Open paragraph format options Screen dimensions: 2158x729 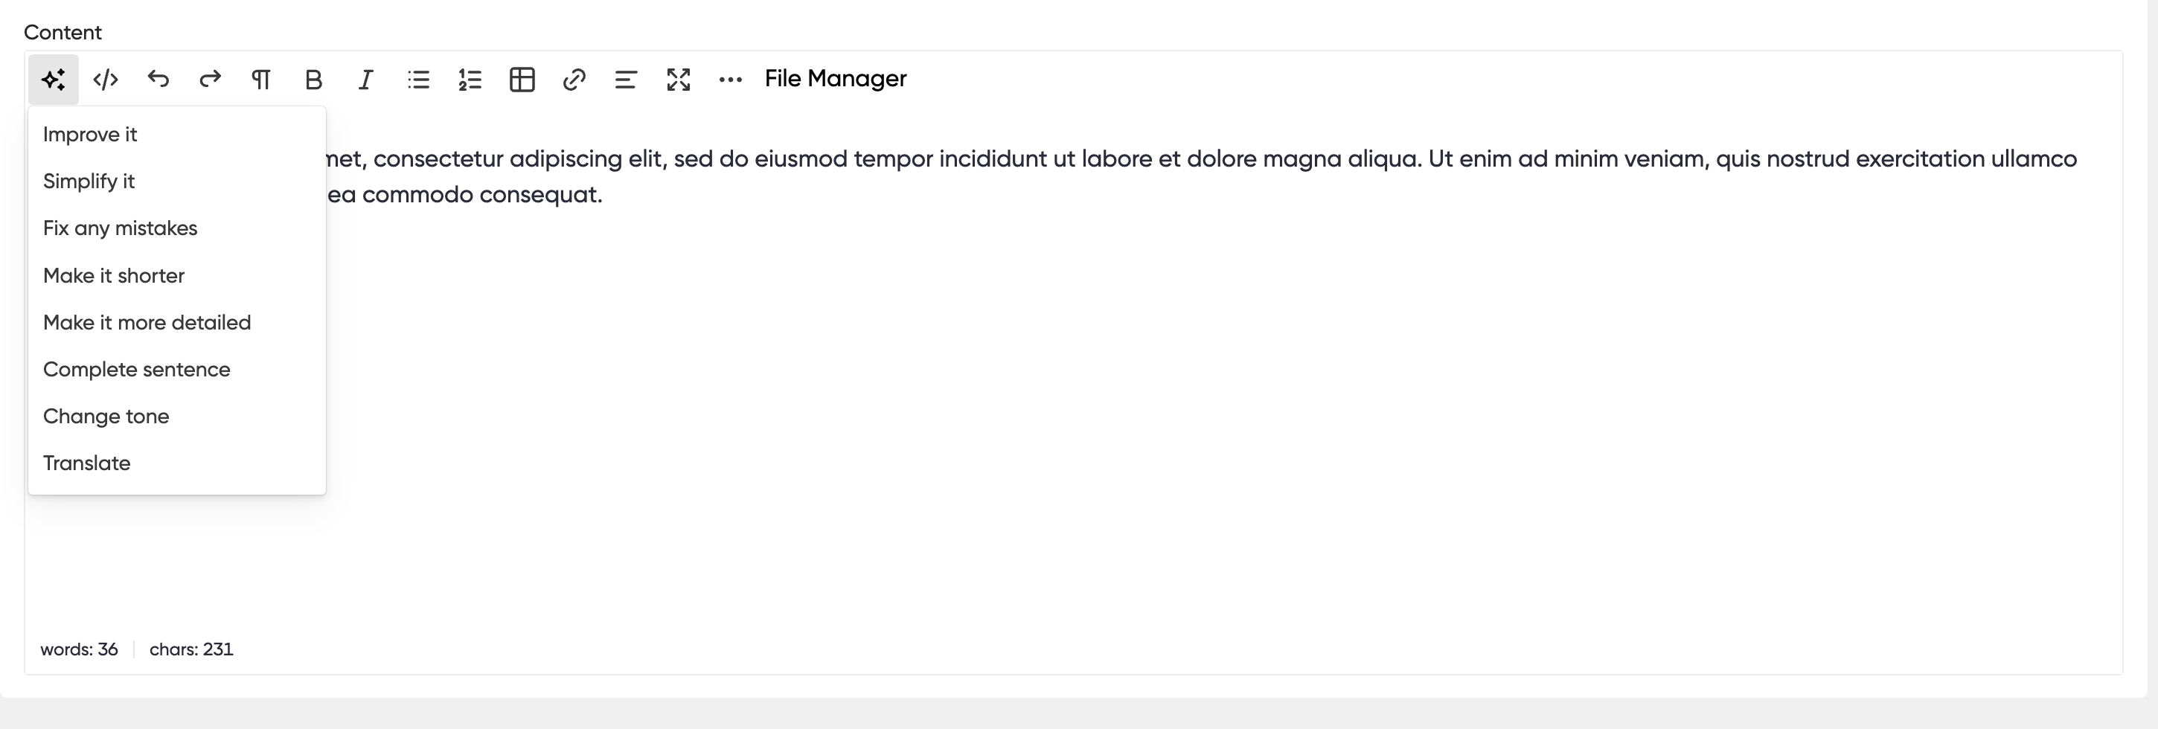261,80
